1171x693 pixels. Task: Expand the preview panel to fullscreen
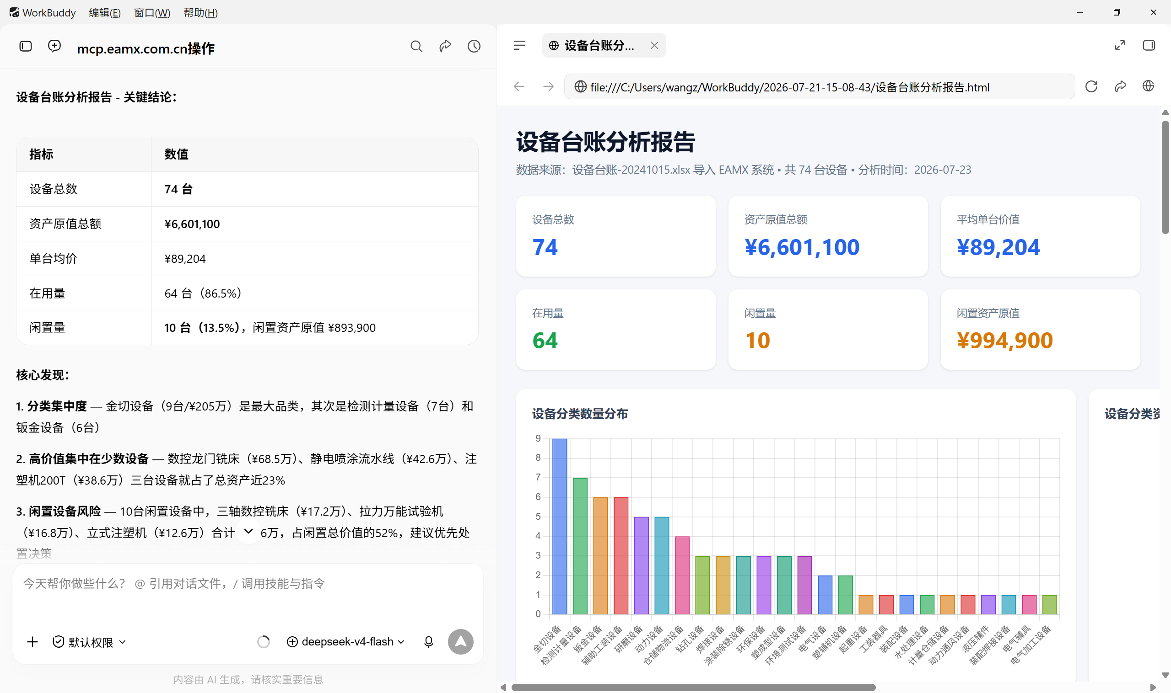point(1120,45)
